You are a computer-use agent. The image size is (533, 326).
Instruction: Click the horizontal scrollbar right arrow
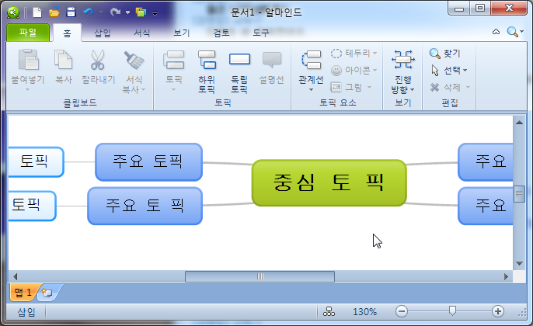point(506,276)
